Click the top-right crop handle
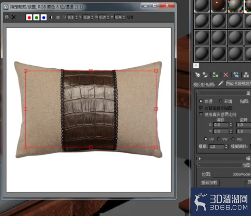The width and height of the screenshot is (251, 216). [156, 71]
